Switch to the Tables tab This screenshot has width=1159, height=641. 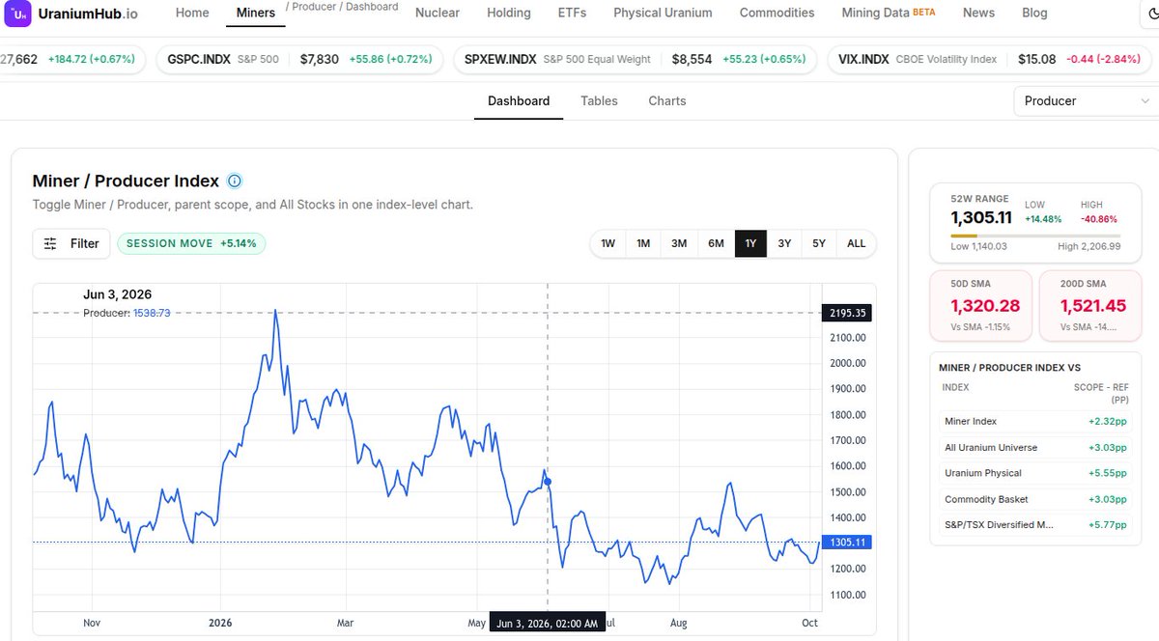(599, 100)
